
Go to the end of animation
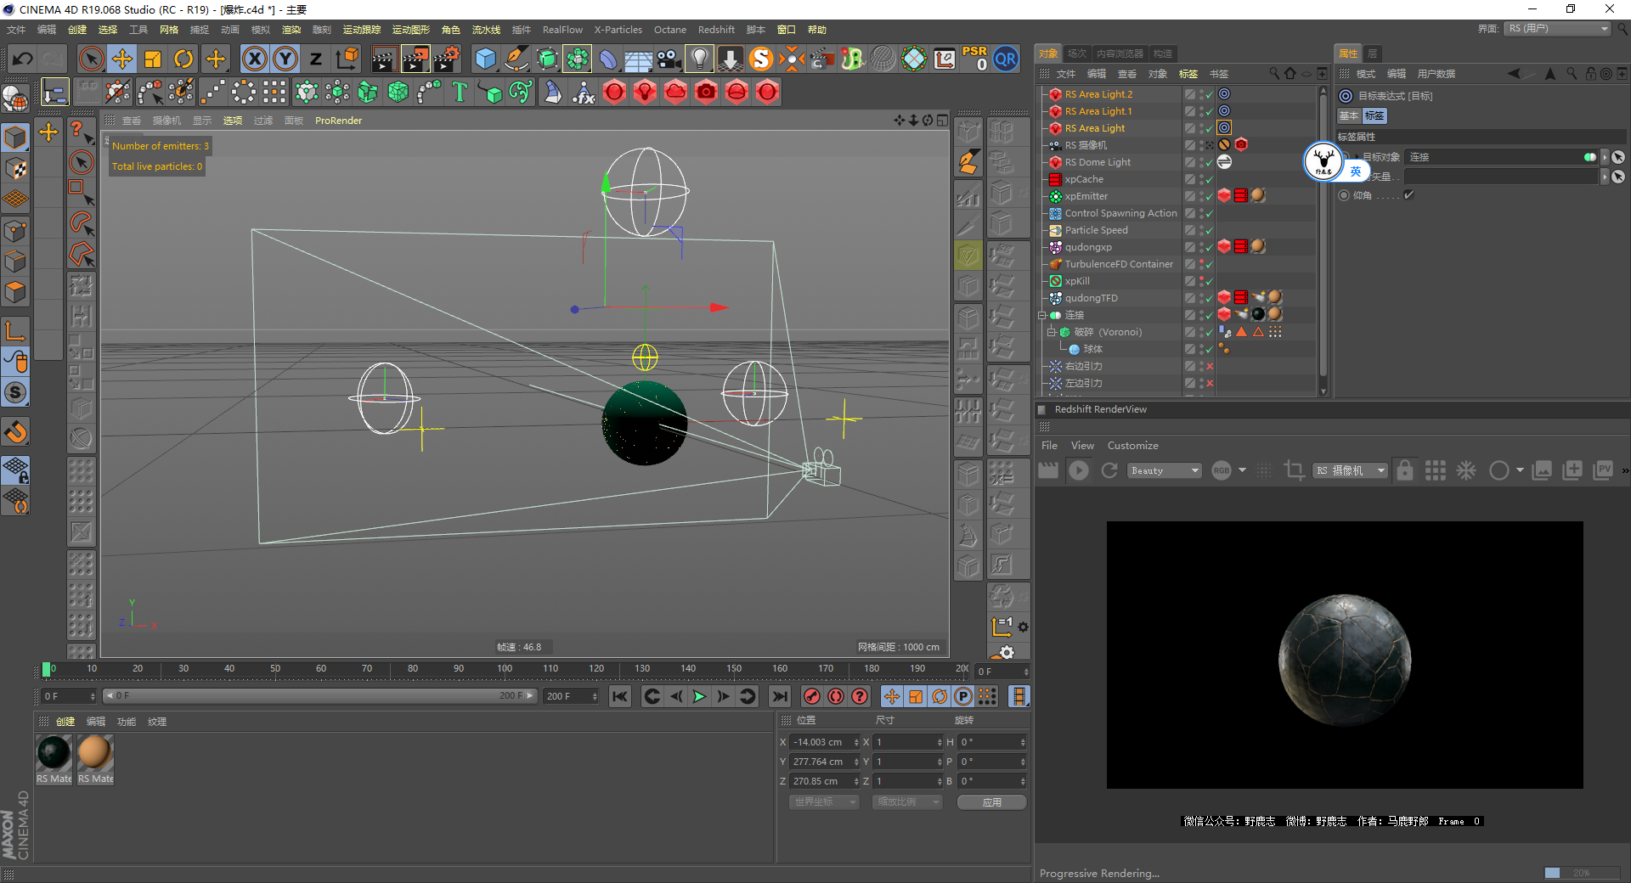(x=779, y=696)
